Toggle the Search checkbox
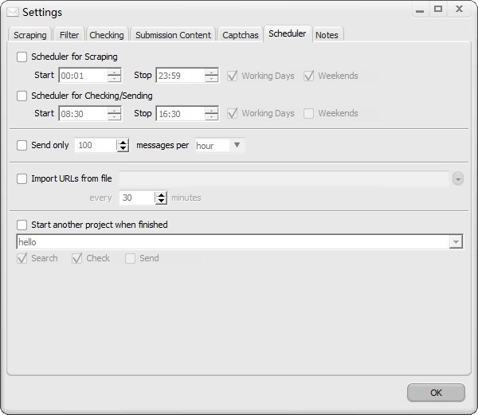 coord(22,258)
